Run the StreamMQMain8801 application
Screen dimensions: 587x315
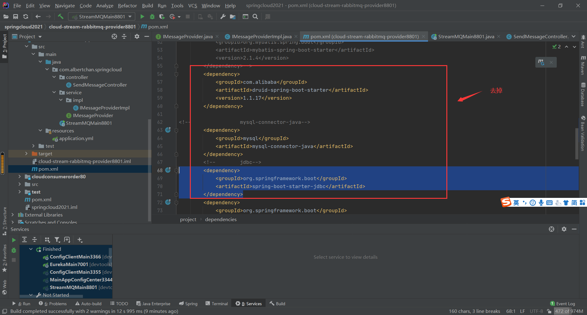tap(142, 17)
